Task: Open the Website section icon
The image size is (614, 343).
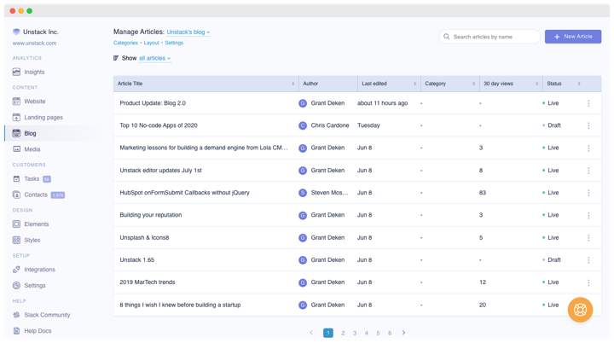Action: [x=16, y=102]
